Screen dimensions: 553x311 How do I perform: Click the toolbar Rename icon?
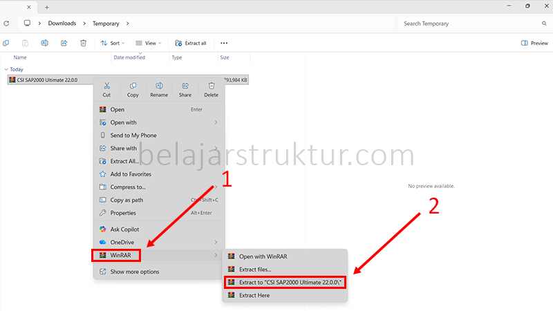pos(44,43)
